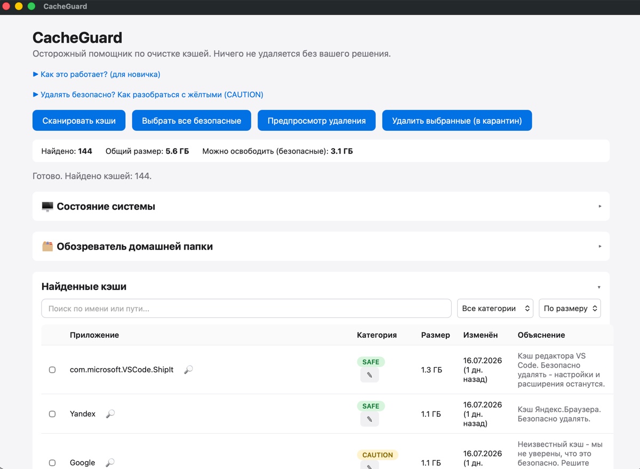
Task: Click Удалить выбранные (в карантин)
Action: (457, 121)
